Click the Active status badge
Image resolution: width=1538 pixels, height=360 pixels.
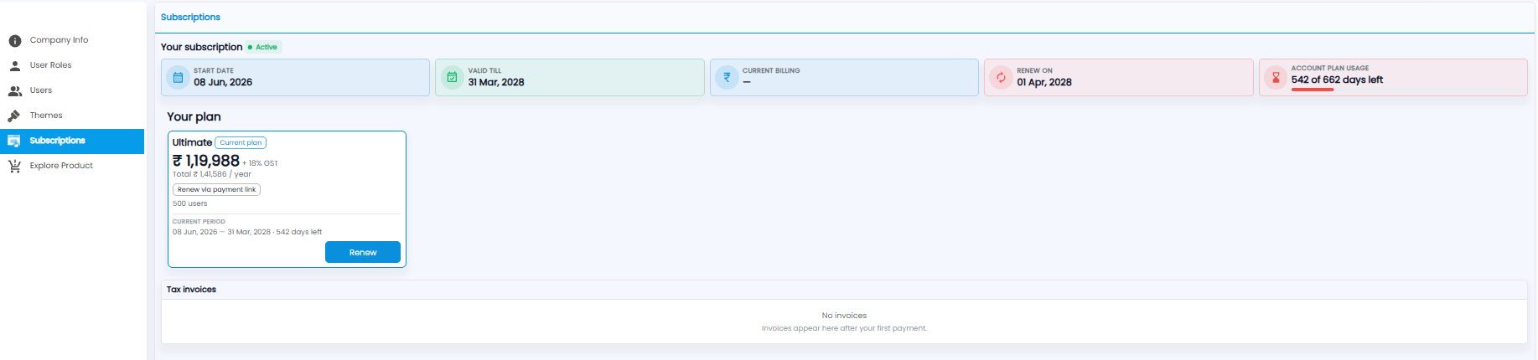coord(263,47)
